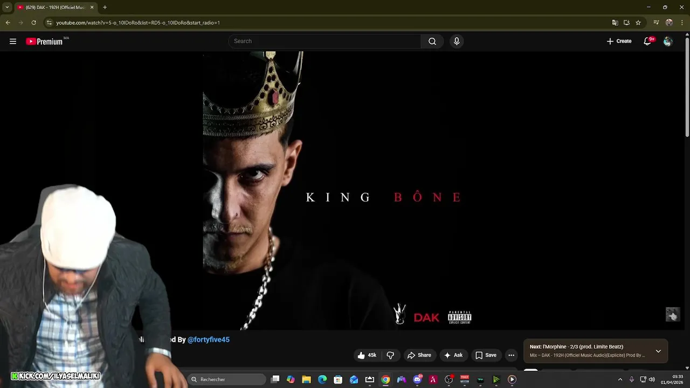Click system tray microphone icon
690x388 pixels.
(632, 379)
